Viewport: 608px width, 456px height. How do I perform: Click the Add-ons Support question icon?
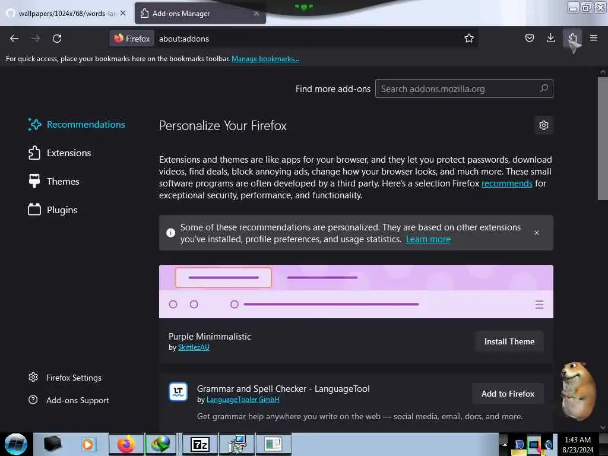[x=33, y=400]
